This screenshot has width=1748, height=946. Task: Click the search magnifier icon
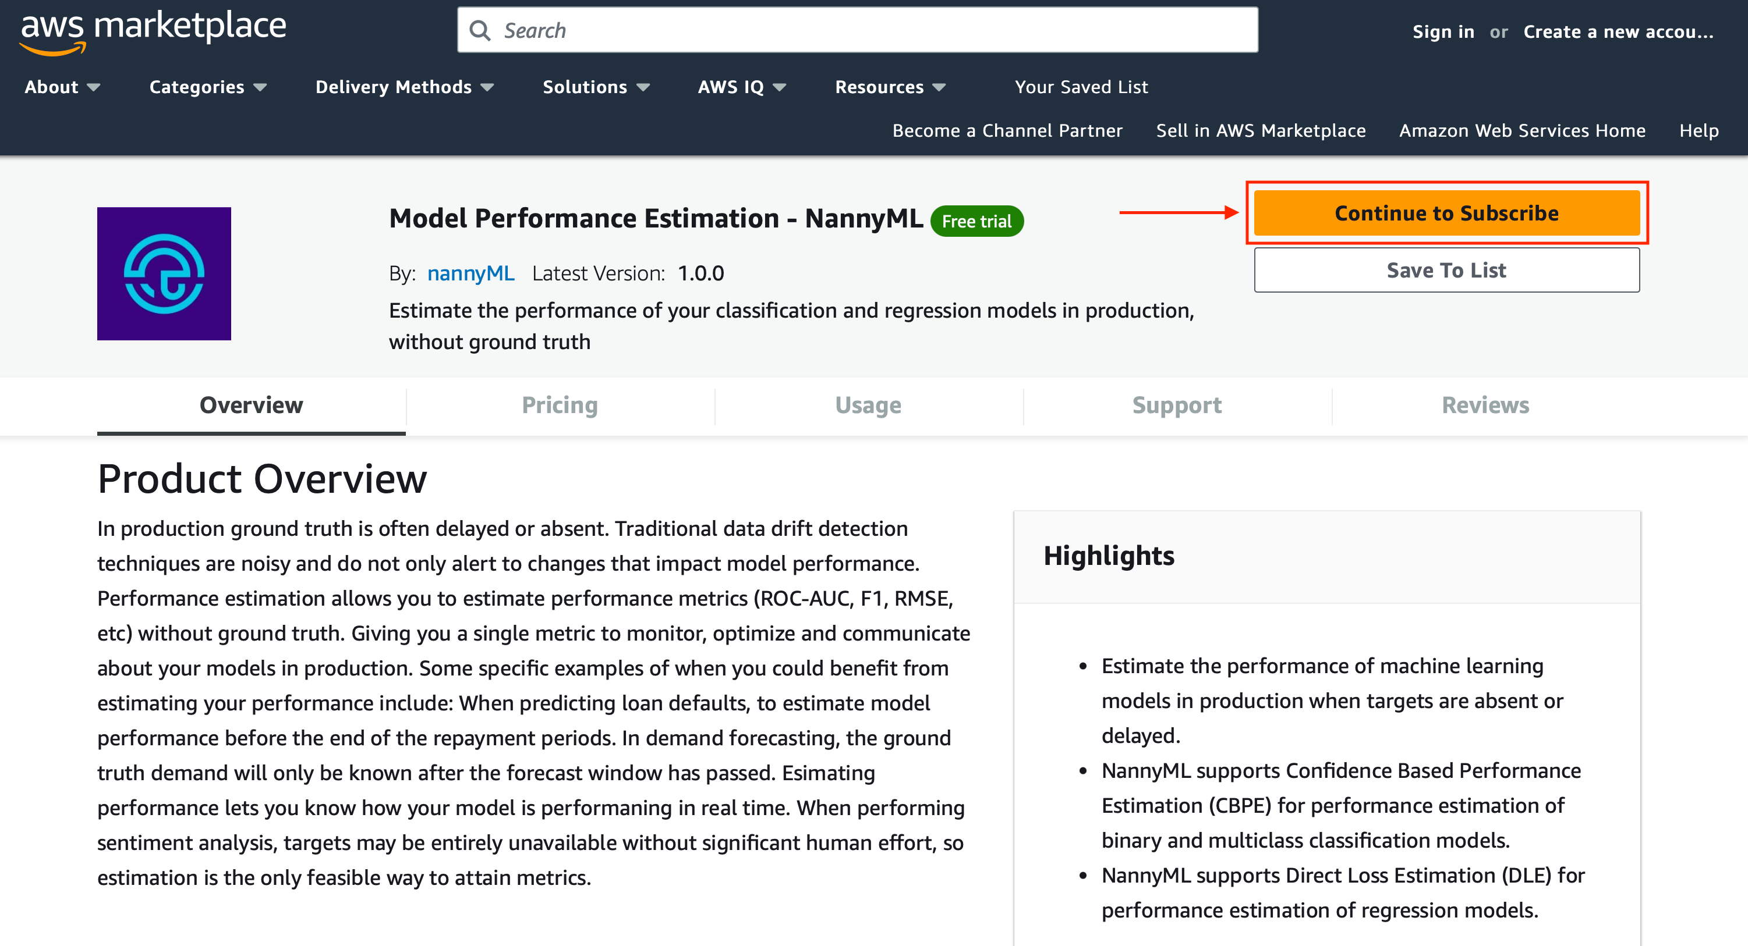coord(480,30)
